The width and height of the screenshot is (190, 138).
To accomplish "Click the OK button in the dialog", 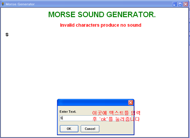I will (x=69, y=129).
